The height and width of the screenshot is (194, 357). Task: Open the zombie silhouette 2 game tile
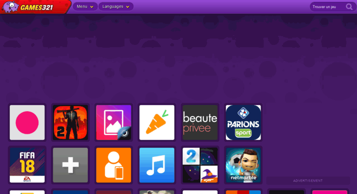tap(70, 122)
